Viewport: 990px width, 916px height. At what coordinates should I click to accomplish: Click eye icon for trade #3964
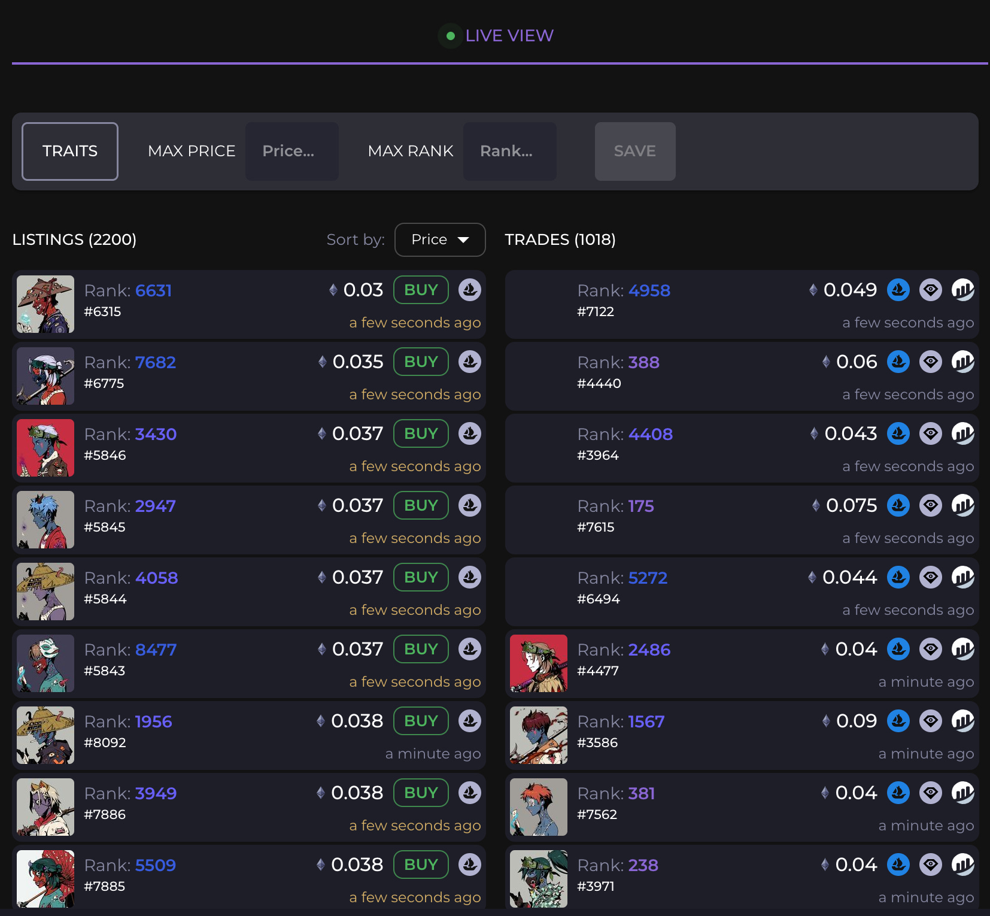tap(931, 433)
